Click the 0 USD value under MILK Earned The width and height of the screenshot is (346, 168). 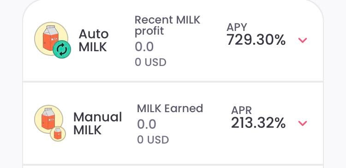[153, 140]
